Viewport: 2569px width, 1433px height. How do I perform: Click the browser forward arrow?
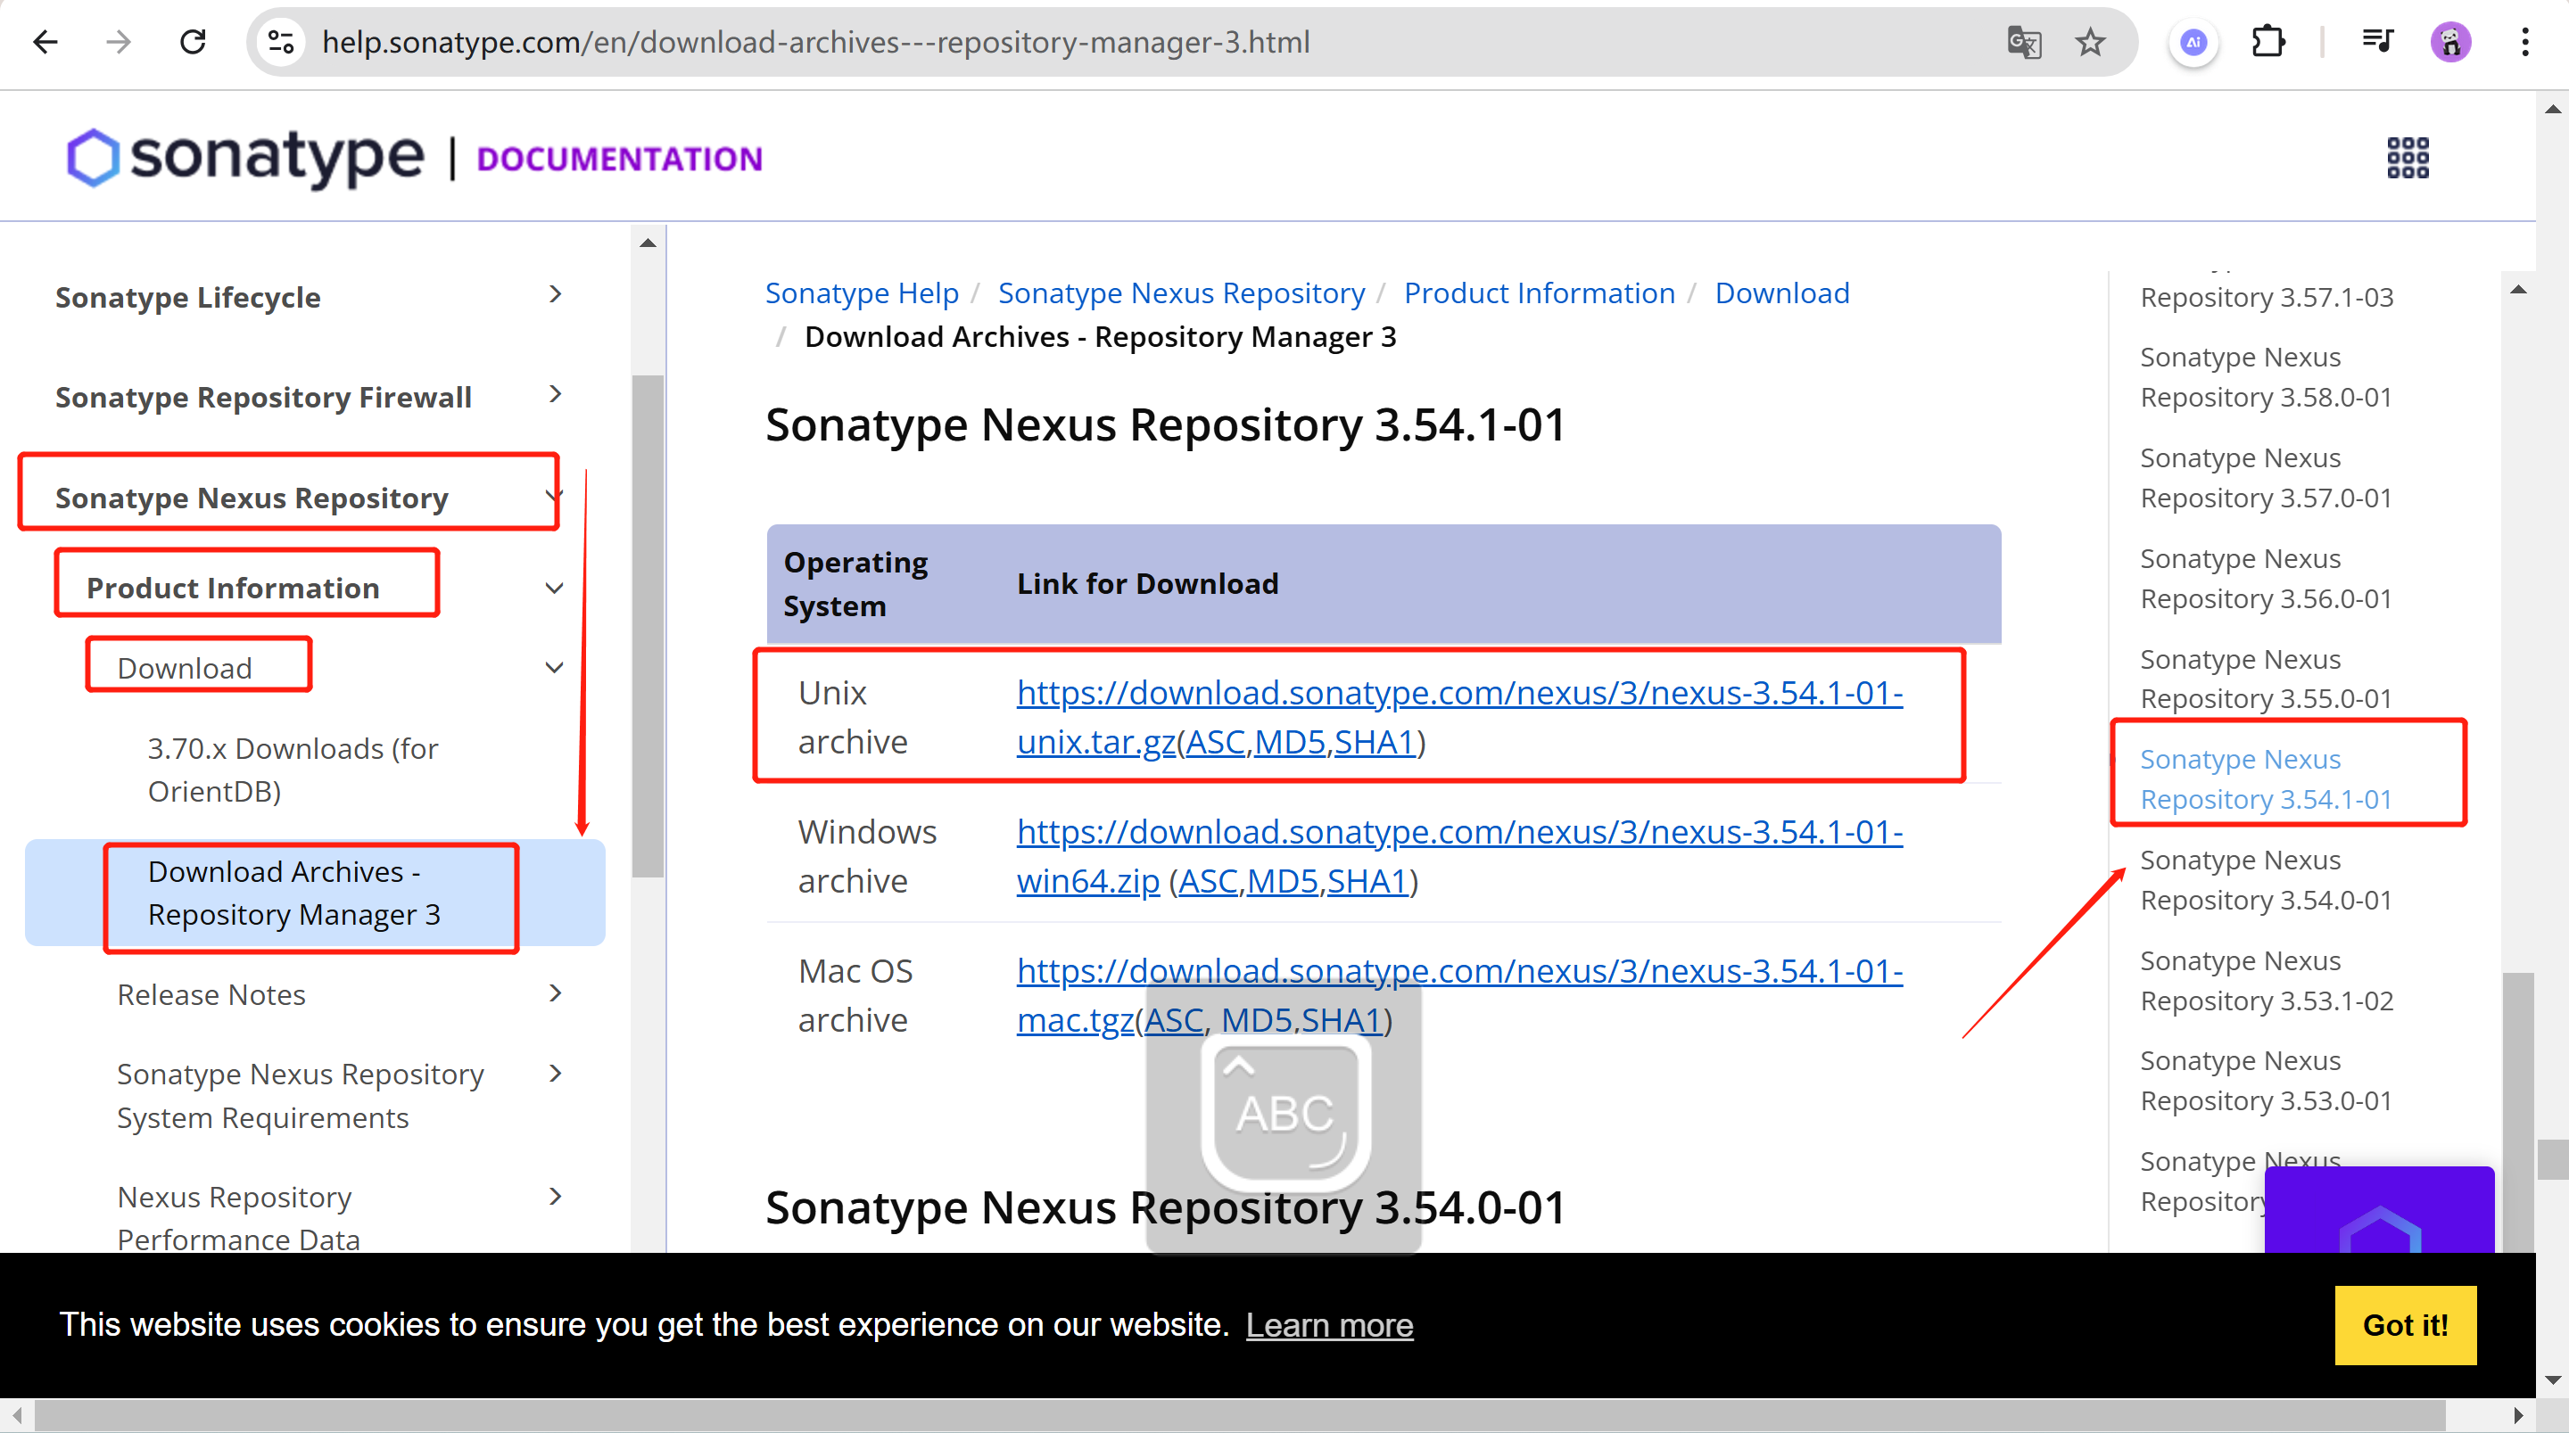(x=119, y=42)
